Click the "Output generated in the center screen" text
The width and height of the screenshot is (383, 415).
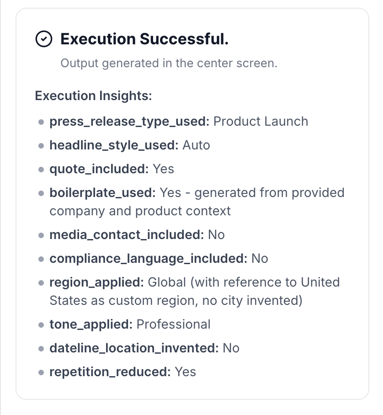click(x=169, y=63)
